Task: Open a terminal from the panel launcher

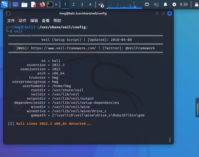Action: [x=50, y=4]
